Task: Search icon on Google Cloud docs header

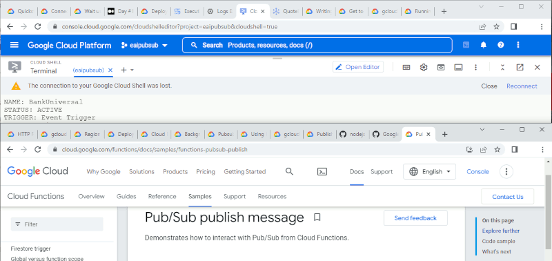Action: coord(289,171)
